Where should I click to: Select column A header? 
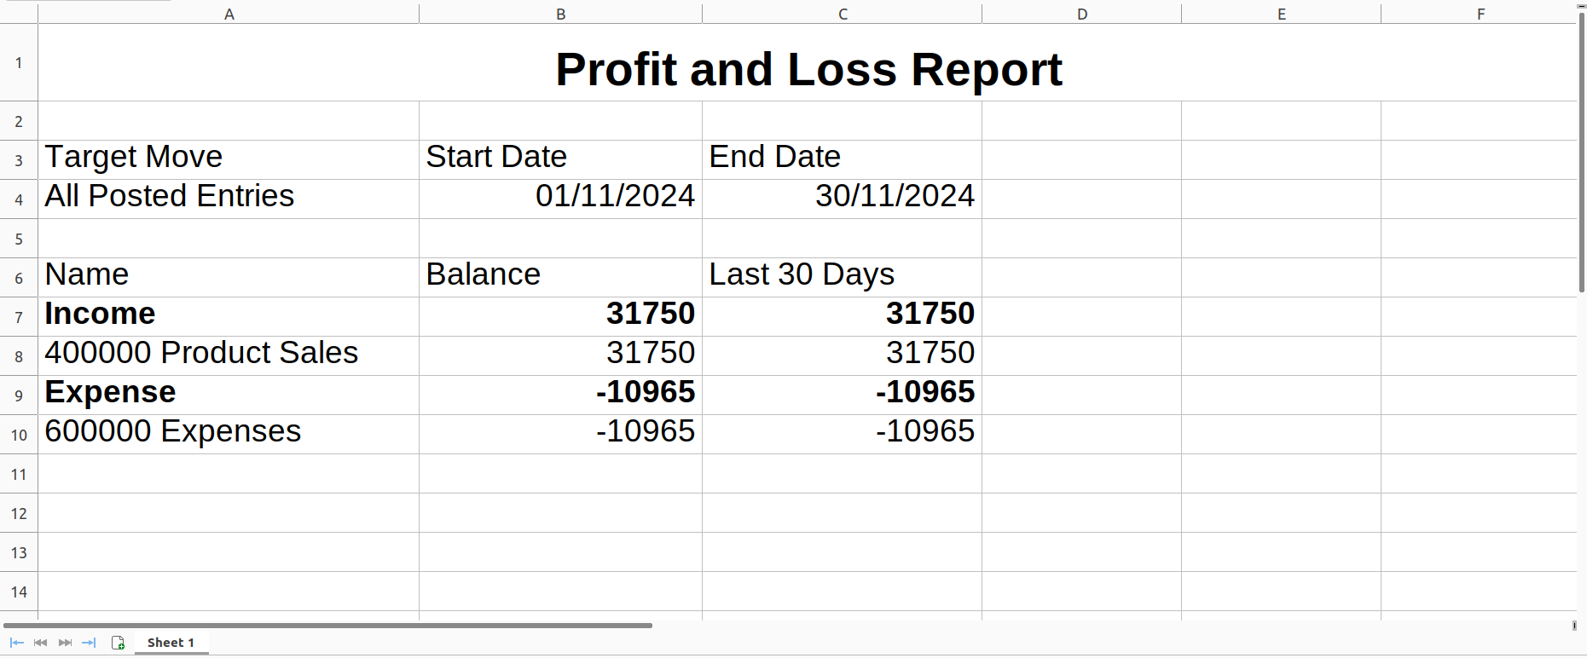[229, 14]
